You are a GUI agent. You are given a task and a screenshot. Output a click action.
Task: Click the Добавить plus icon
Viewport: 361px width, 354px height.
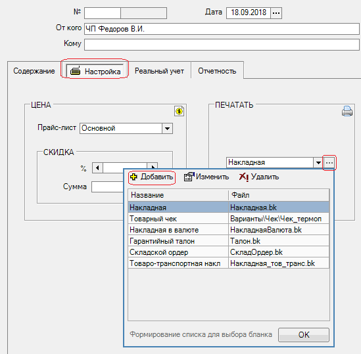(133, 177)
